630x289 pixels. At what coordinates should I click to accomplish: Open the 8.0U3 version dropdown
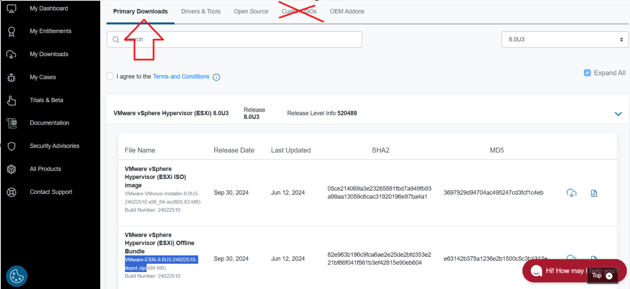click(x=565, y=40)
